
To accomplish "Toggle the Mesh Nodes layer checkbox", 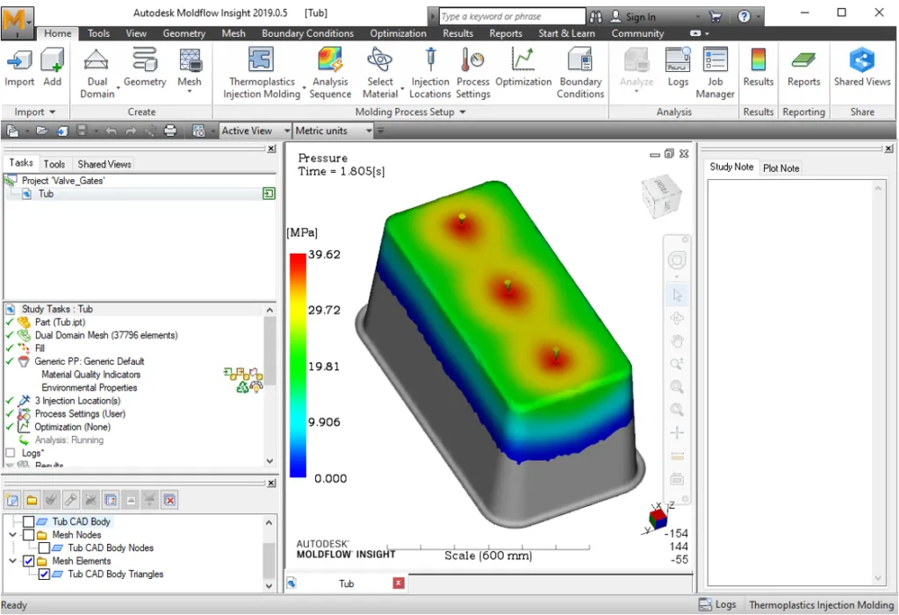I will click(29, 535).
